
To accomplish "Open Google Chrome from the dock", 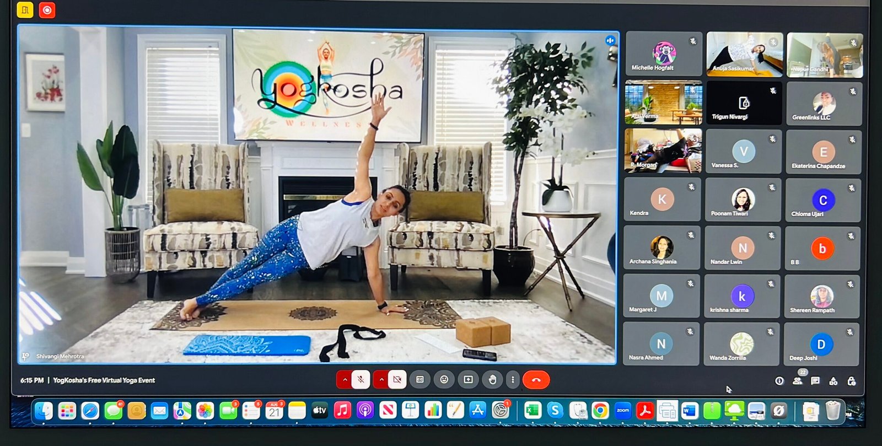I will [x=600, y=411].
